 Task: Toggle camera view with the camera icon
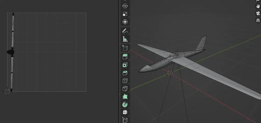(x=258, y=13)
